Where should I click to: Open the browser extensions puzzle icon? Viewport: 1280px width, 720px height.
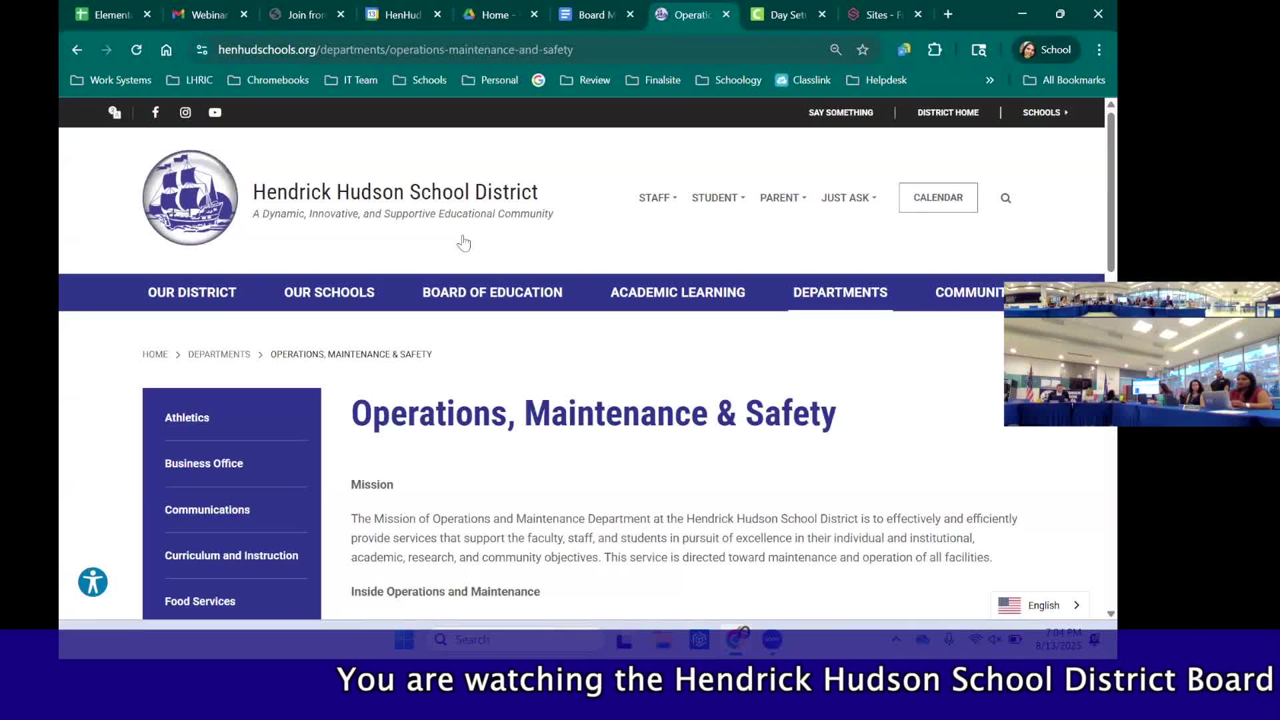tap(935, 49)
